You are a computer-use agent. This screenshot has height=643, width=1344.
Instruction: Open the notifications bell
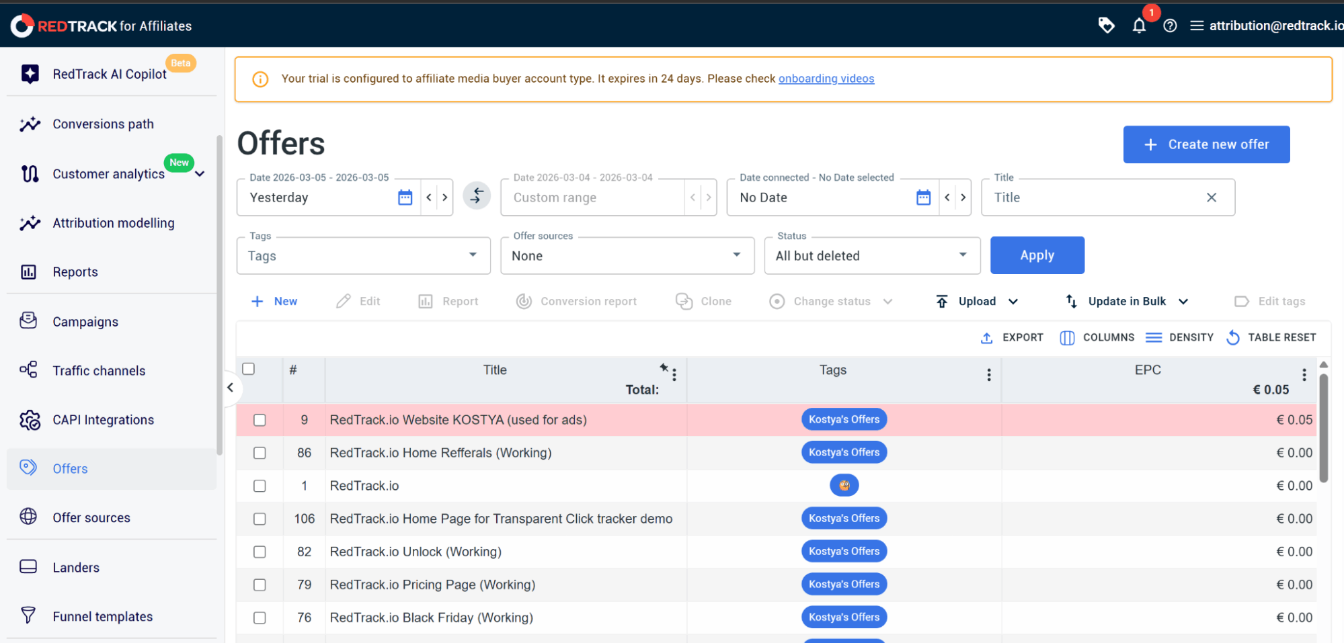(1139, 26)
